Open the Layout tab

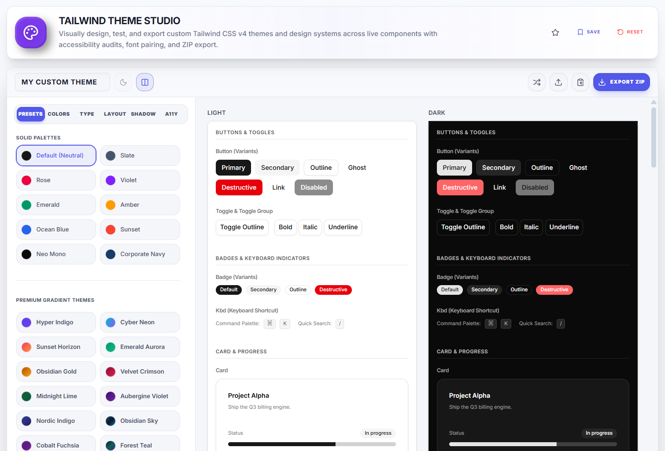(115, 114)
